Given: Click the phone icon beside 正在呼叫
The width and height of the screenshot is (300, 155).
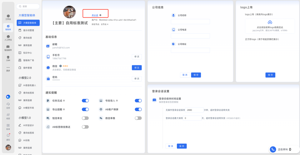Looking at the screenshot, I should pyautogui.click(x=273, y=149).
